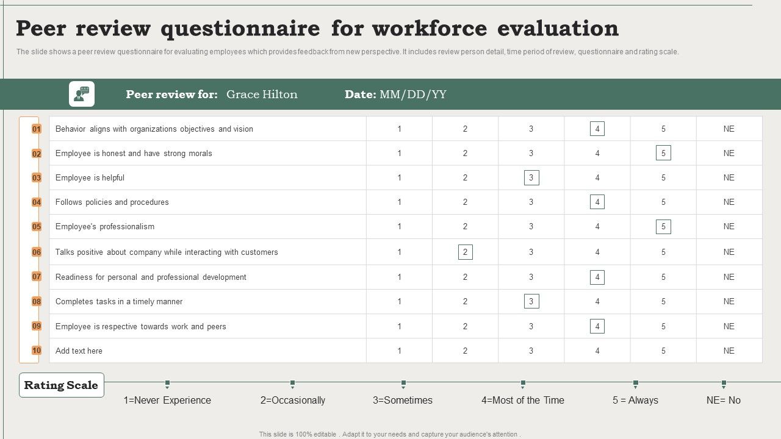Click the orange 09 row number badge
This screenshot has height=439, width=781.
37,326
